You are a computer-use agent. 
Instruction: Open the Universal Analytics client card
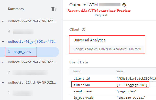coord(107,44)
